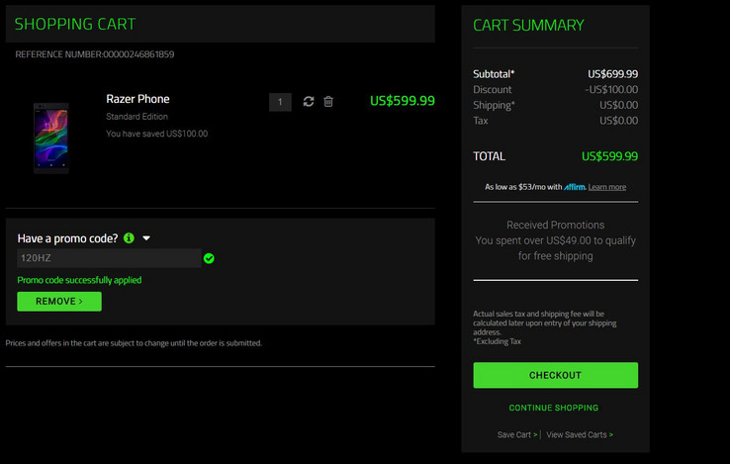The image size is (730, 464).
Task: Click the Razer Phone product thumbnail
Action: pyautogui.click(x=51, y=139)
